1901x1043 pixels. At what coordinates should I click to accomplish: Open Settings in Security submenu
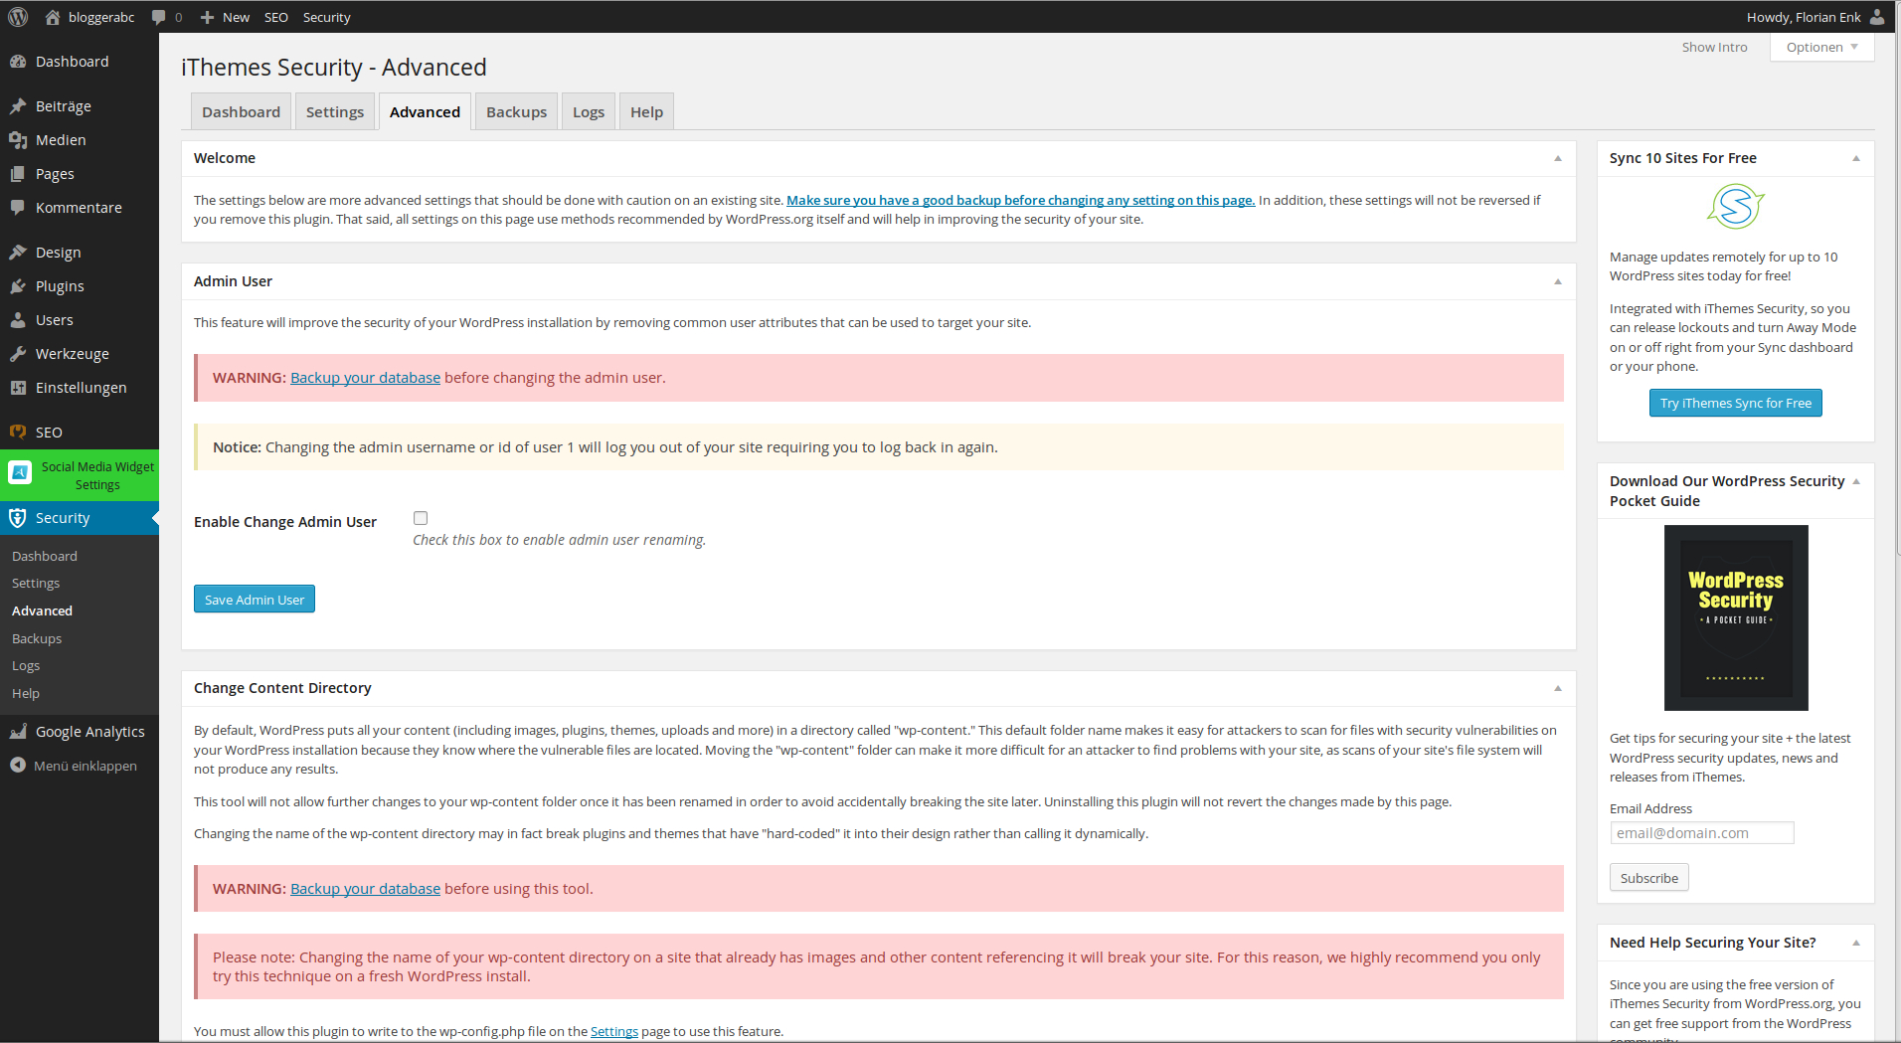pyautogui.click(x=36, y=584)
